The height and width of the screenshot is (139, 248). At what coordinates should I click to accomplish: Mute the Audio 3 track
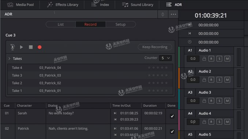coord(227,101)
